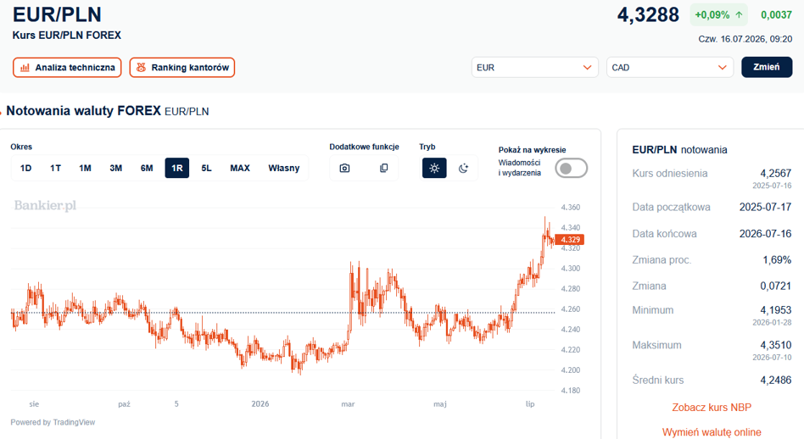Image resolution: width=804 pixels, height=439 pixels.
Task: Open the CAD currency dropdown
Action: [x=670, y=68]
